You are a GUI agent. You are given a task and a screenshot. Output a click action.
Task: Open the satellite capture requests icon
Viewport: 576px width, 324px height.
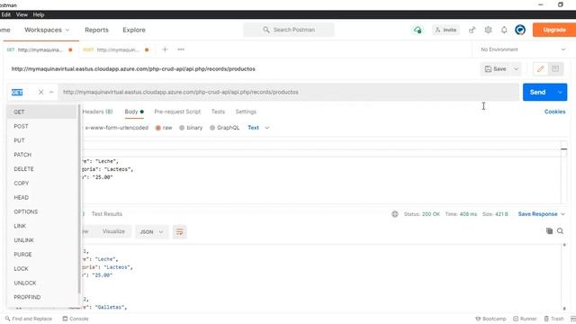point(472,30)
